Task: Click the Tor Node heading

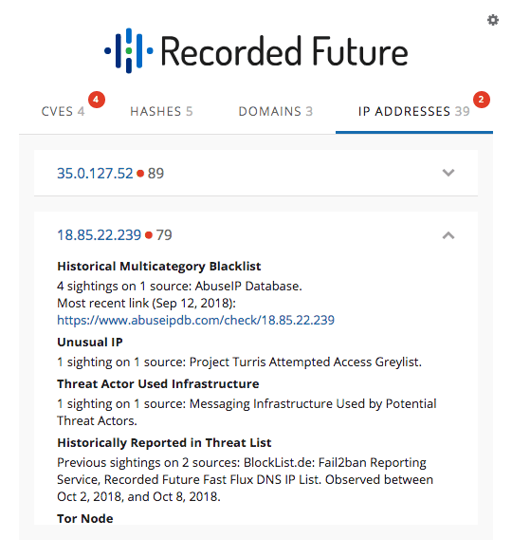Action: tap(85, 518)
